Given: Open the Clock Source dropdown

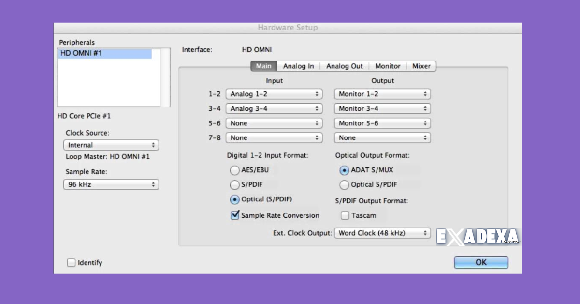Looking at the screenshot, I should [111, 145].
